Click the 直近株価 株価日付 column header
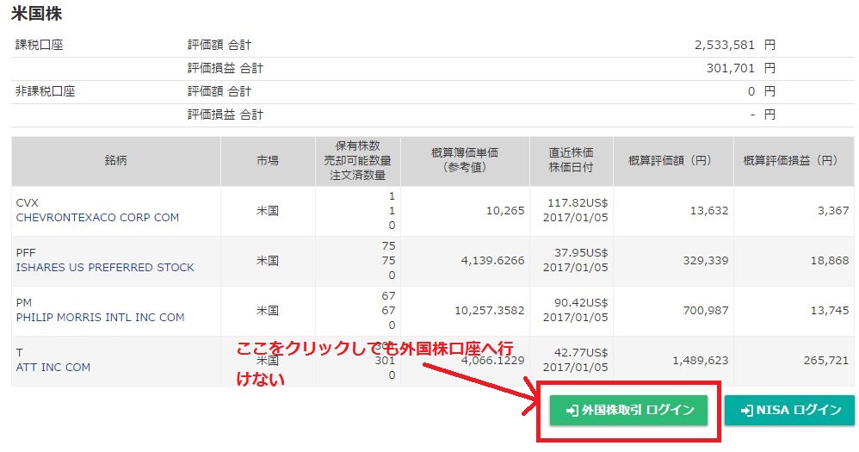 coord(571,160)
